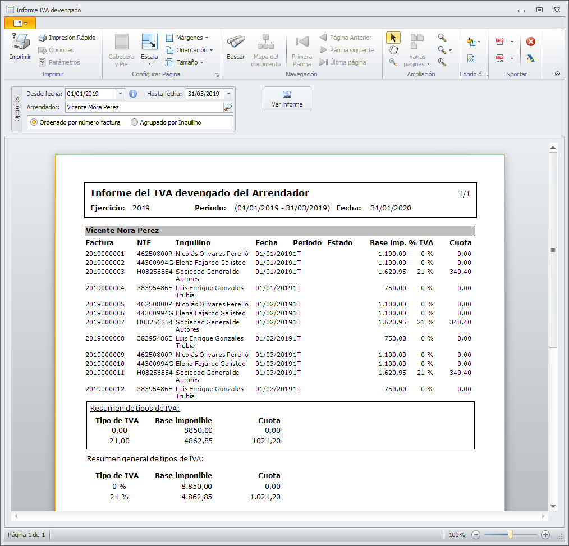Image resolution: width=569 pixels, height=546 pixels.
Task: Select Ordenado por número factura option
Action: click(x=34, y=122)
